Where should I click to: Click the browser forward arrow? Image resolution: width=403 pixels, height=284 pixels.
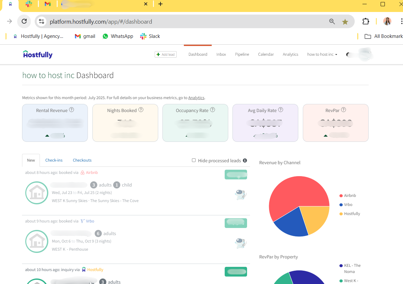9,21
